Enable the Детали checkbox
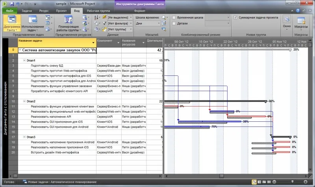 (174, 24)
